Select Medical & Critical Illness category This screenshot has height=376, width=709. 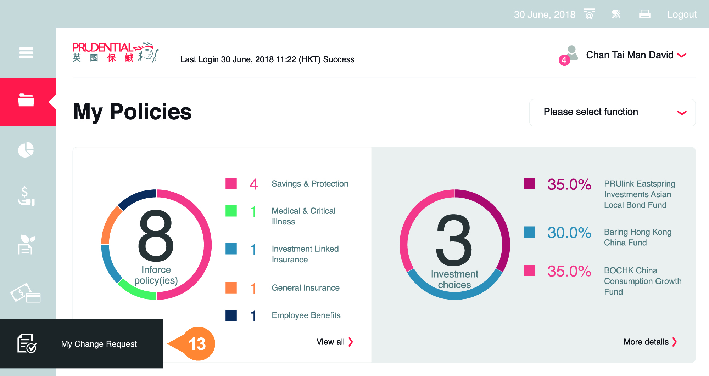303,216
